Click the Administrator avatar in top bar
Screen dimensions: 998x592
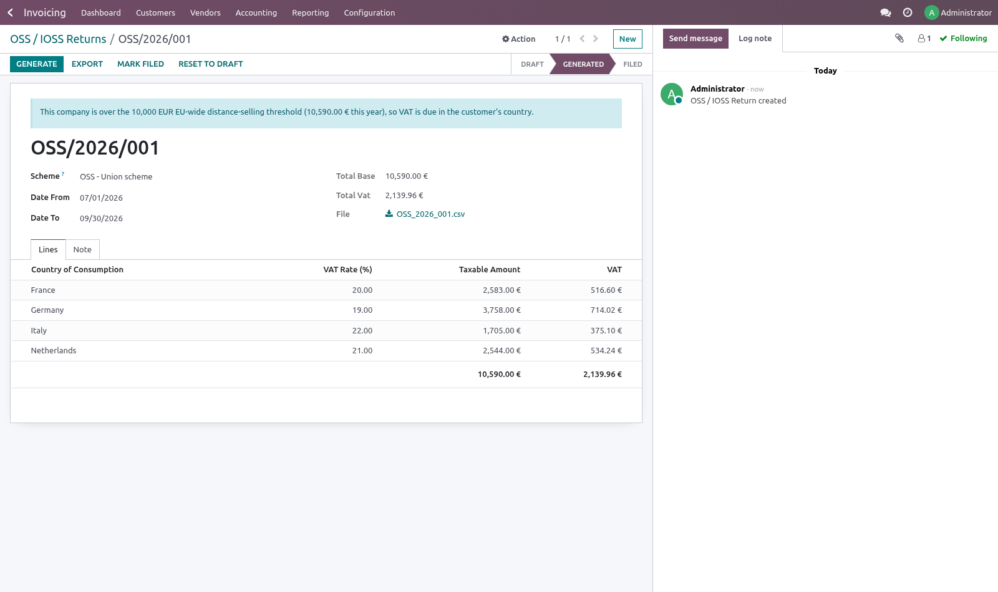click(931, 12)
